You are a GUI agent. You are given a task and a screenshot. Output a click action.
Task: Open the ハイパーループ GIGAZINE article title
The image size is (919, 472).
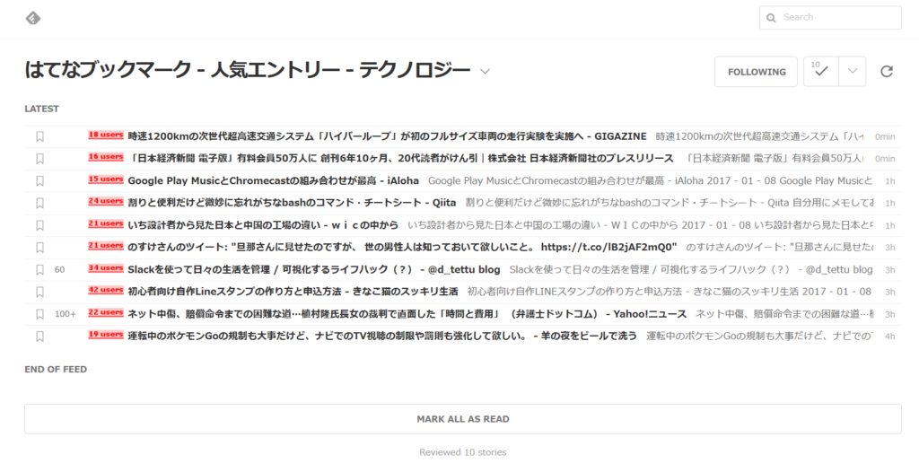pos(387,136)
